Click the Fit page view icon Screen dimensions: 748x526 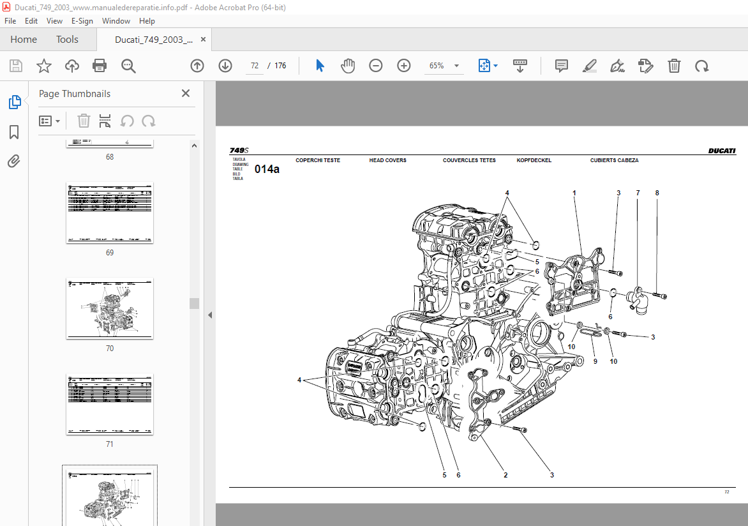(484, 66)
